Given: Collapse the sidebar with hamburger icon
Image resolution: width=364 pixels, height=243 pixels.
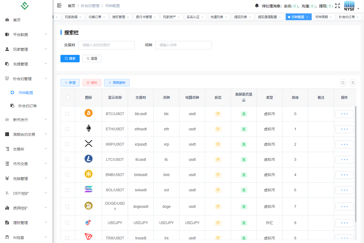Looking at the screenshot, I should 59,6.
